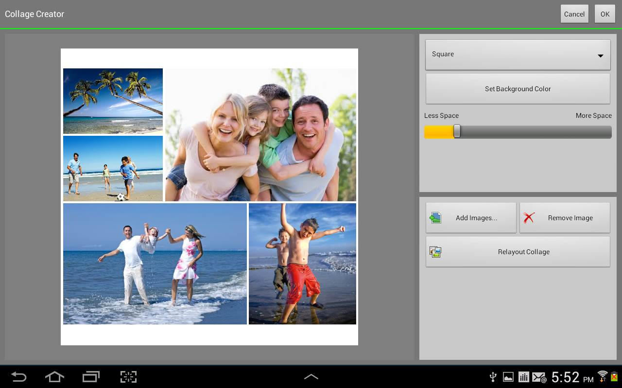622x388 pixels.
Task: Select the boy in red shorts photo
Action: coord(302,263)
